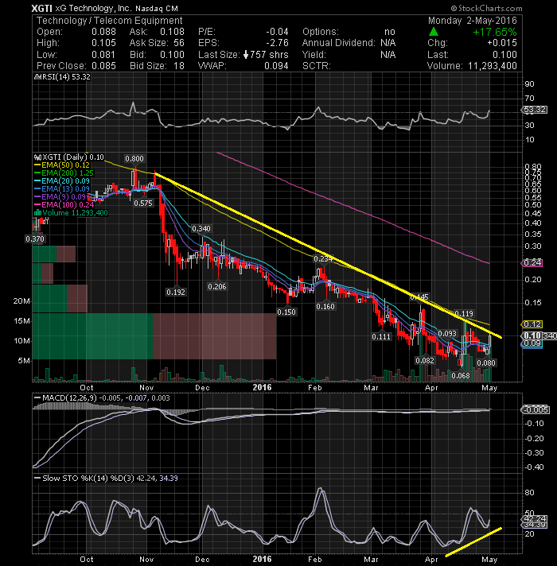
Task: Click the header Volume value 11,293,400
Action: click(493, 66)
